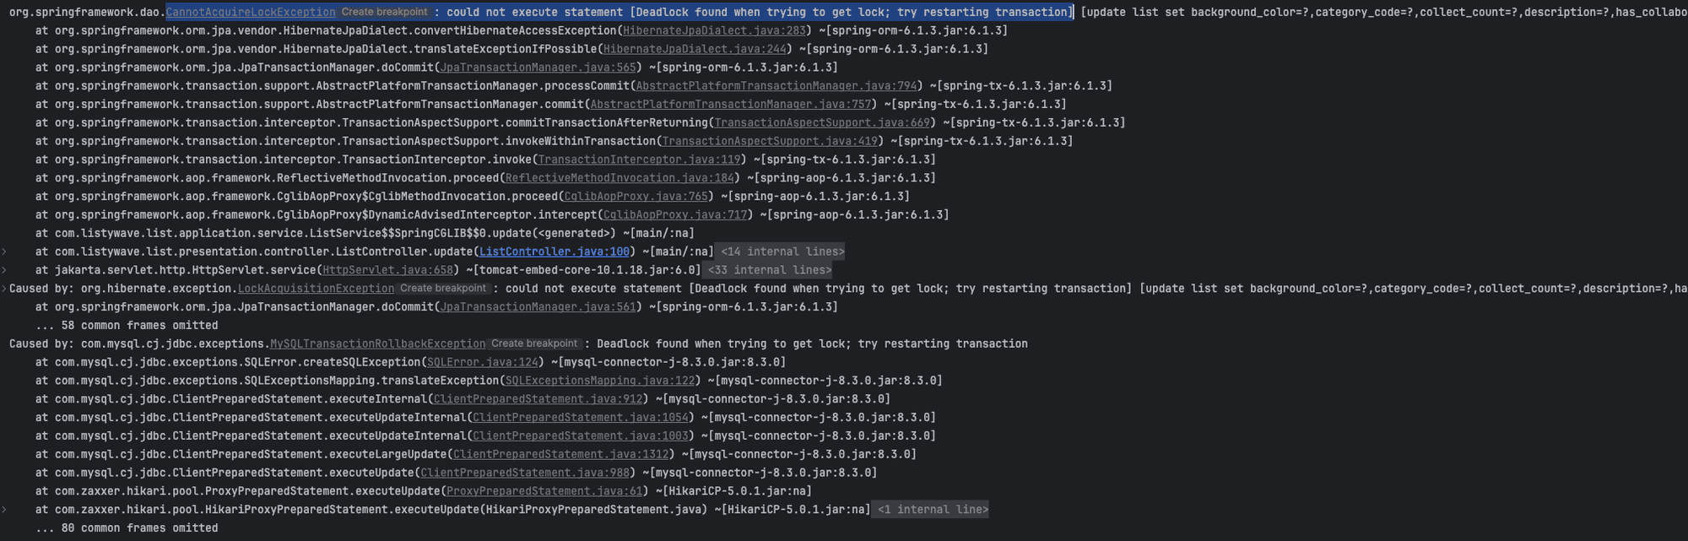Expand the 33 internal lines fold
Screen dimensions: 1688x541
(769, 270)
